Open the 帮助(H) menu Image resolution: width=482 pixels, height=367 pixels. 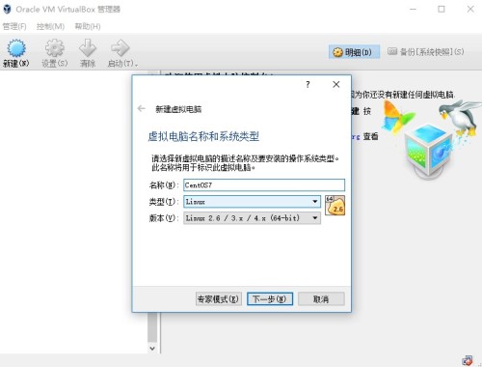88,26
